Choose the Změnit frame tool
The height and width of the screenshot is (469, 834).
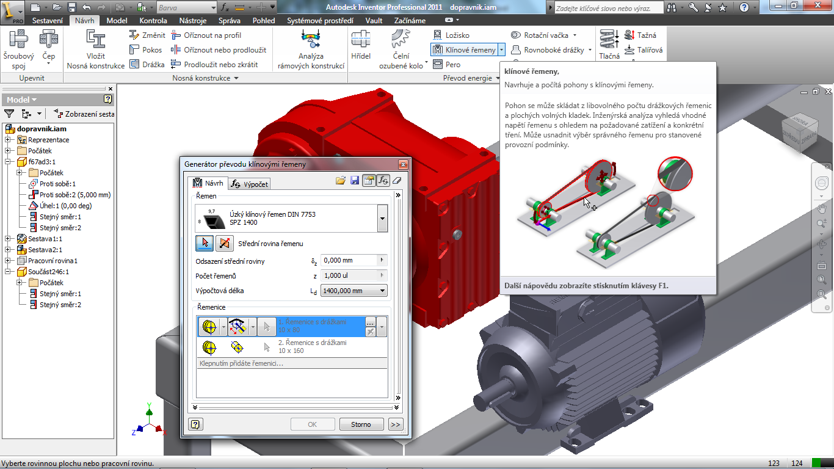click(147, 35)
